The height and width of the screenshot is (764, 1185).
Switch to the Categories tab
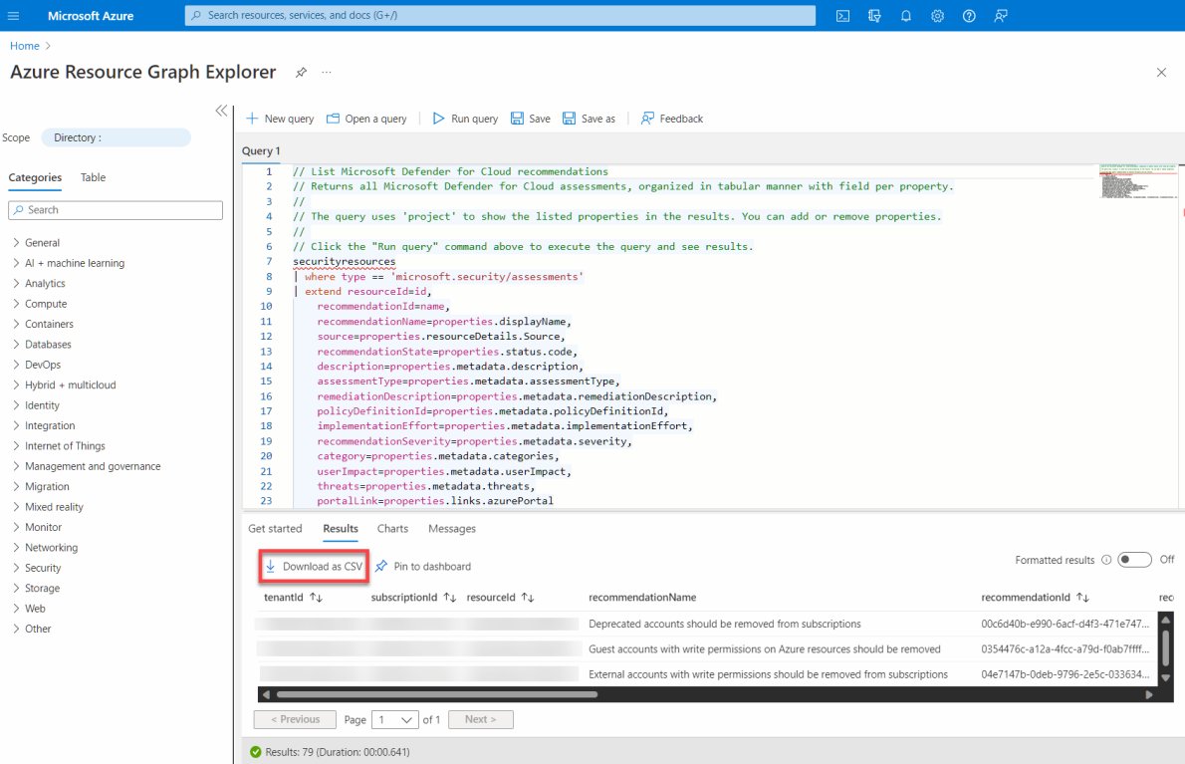(x=35, y=177)
